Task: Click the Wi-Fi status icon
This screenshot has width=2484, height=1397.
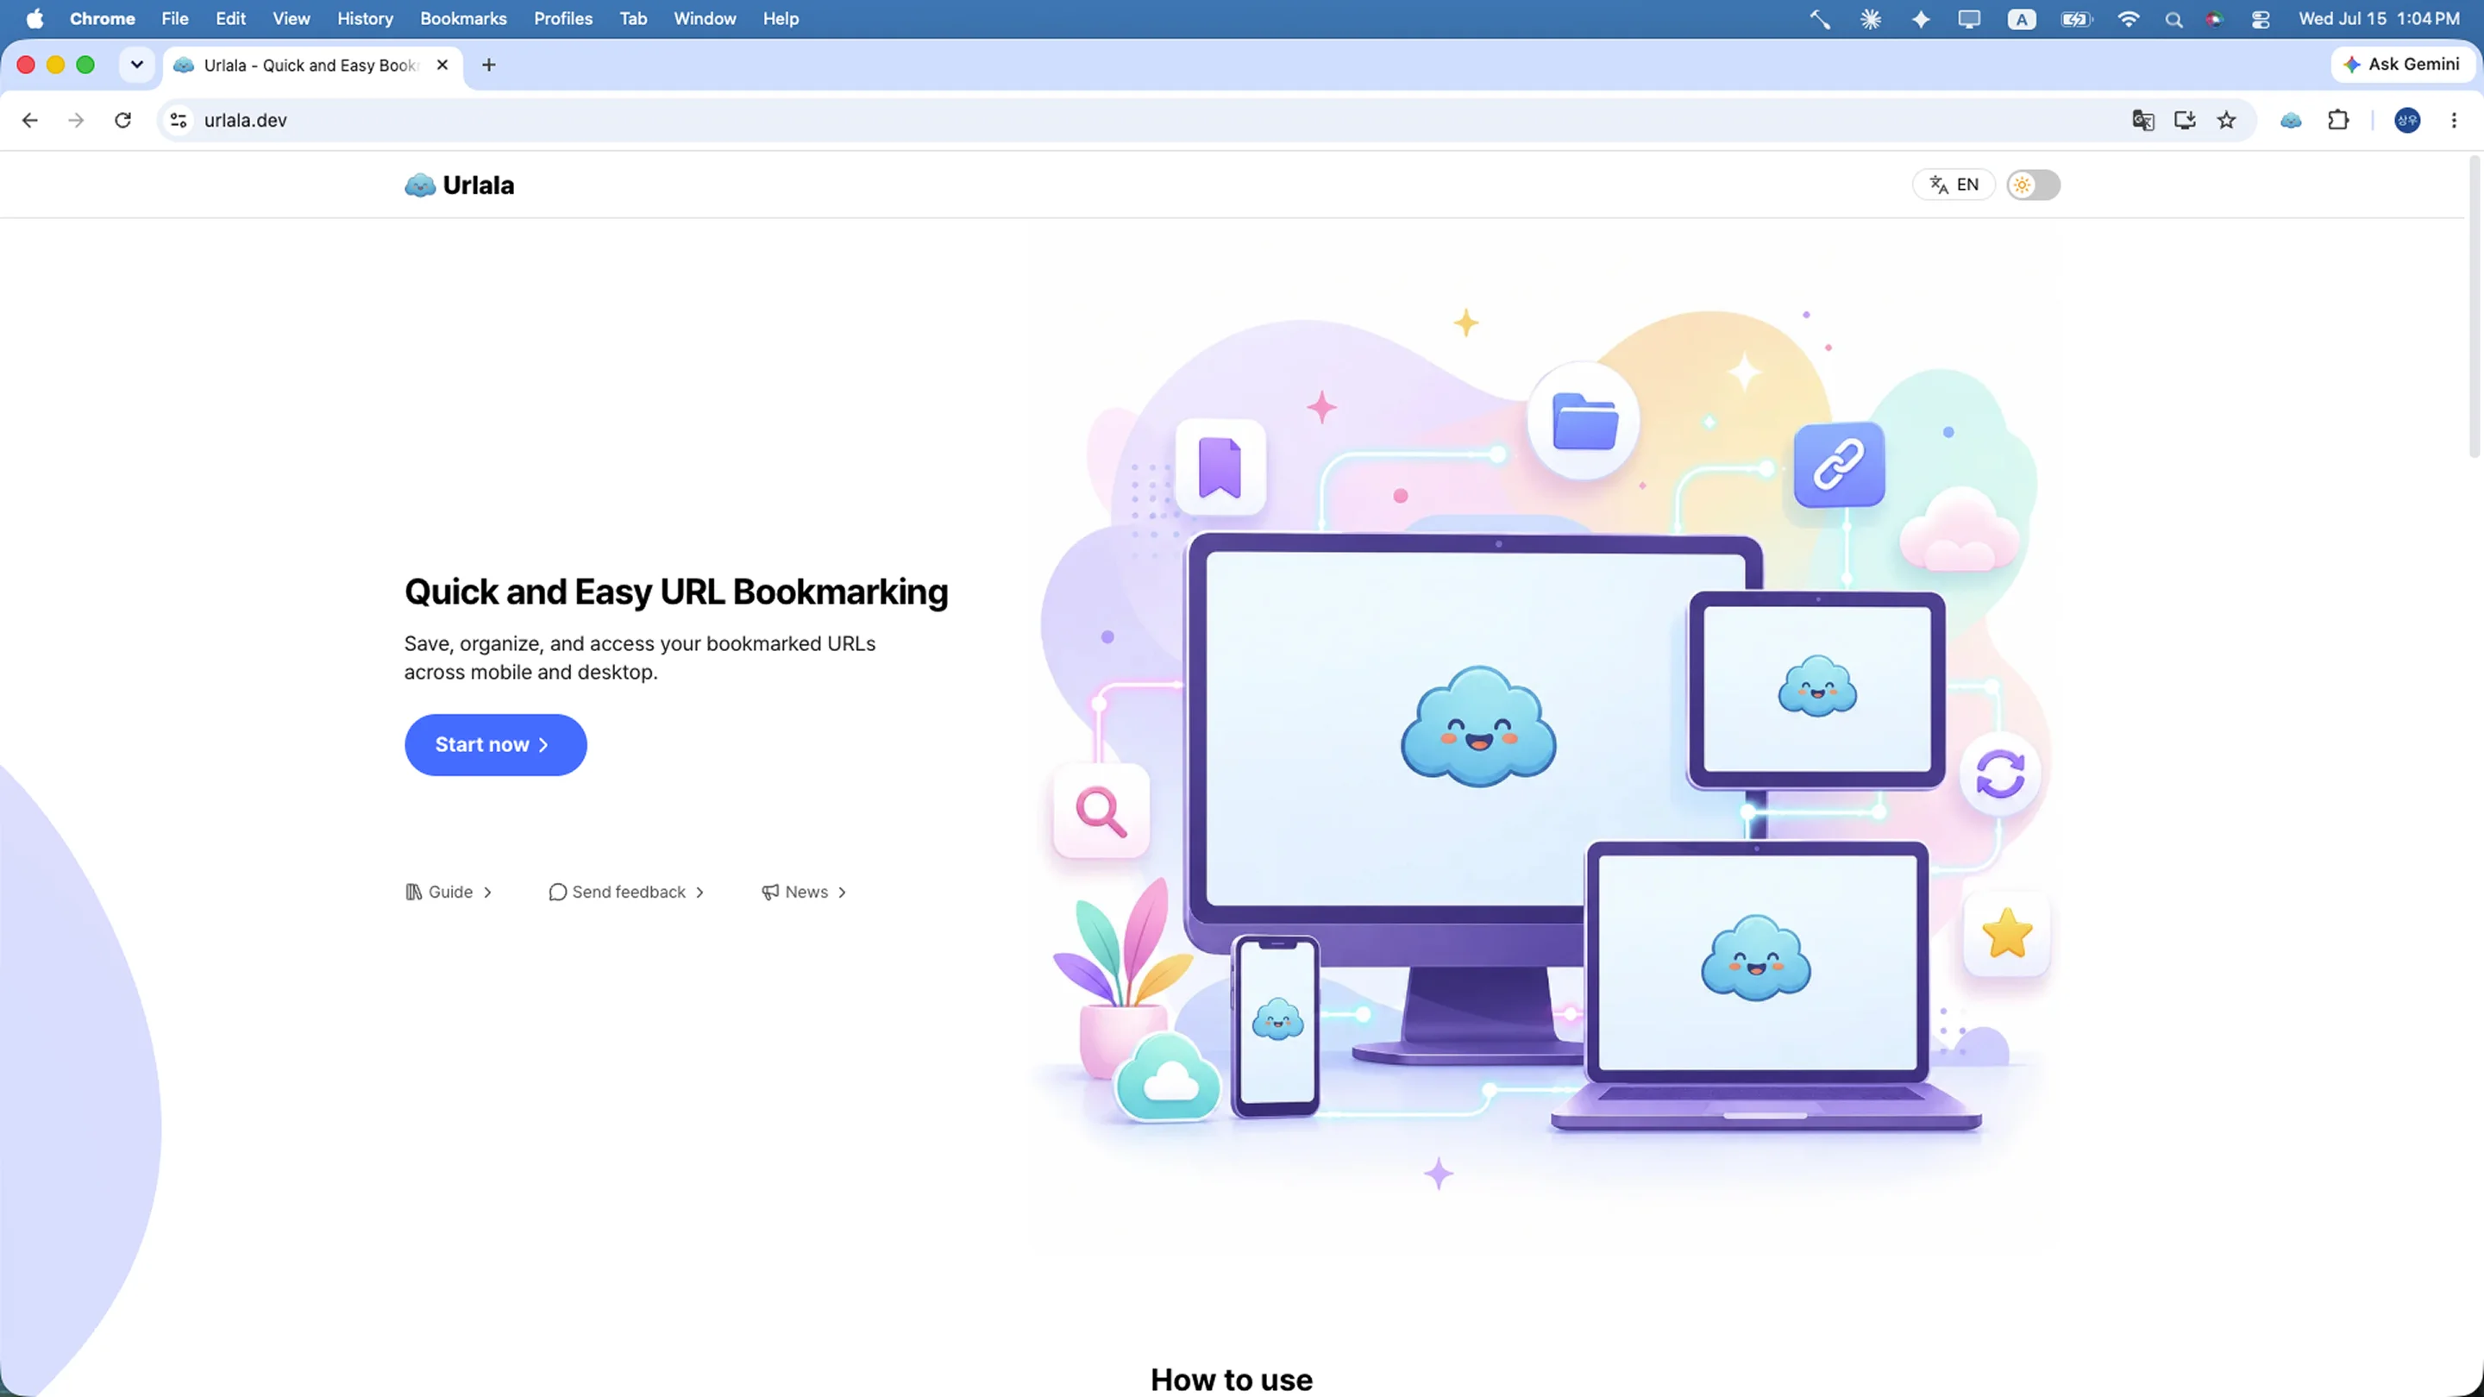Action: click(2128, 18)
